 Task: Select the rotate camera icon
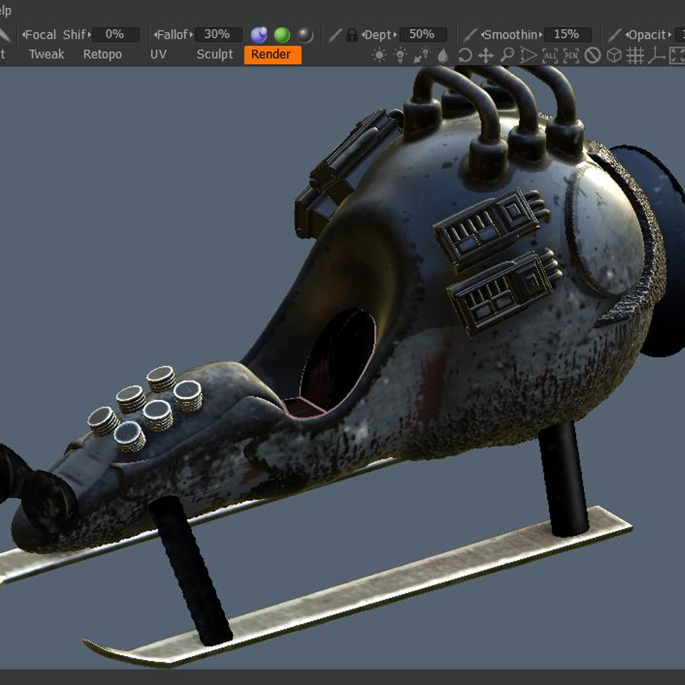(465, 55)
